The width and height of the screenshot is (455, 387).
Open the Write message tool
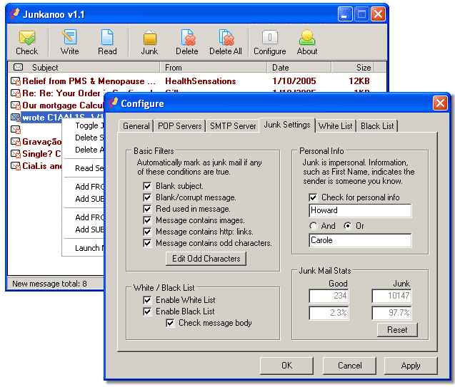click(x=70, y=42)
